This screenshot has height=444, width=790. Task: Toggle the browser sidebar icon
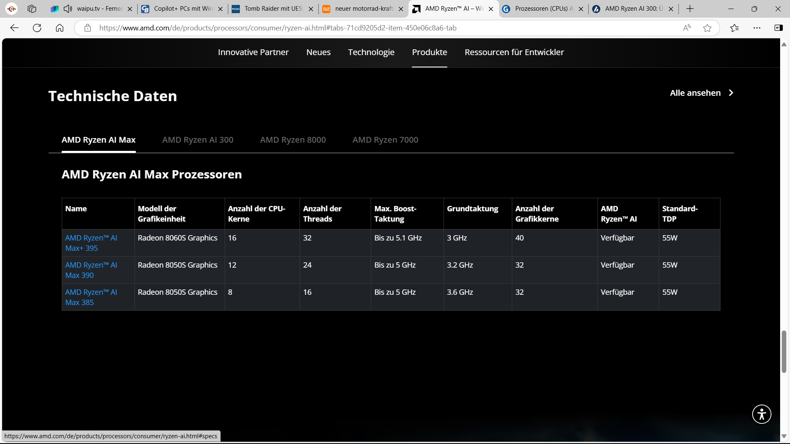[778, 28]
